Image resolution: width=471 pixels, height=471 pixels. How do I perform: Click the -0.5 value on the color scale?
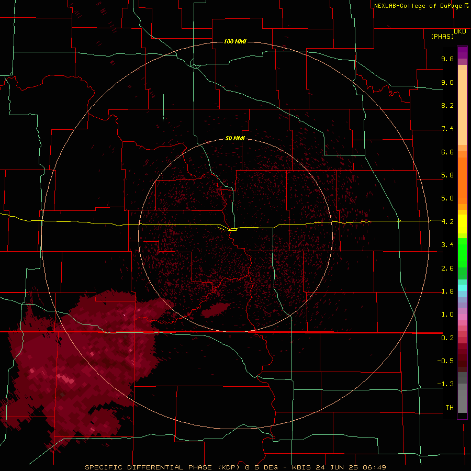click(445, 361)
